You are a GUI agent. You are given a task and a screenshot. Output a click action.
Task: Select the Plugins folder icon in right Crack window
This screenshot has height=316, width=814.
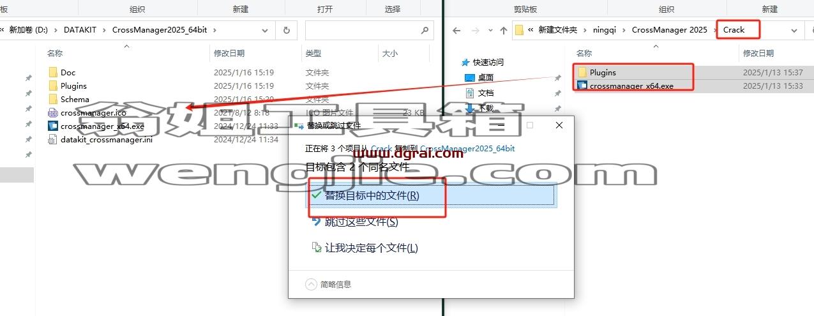[582, 72]
